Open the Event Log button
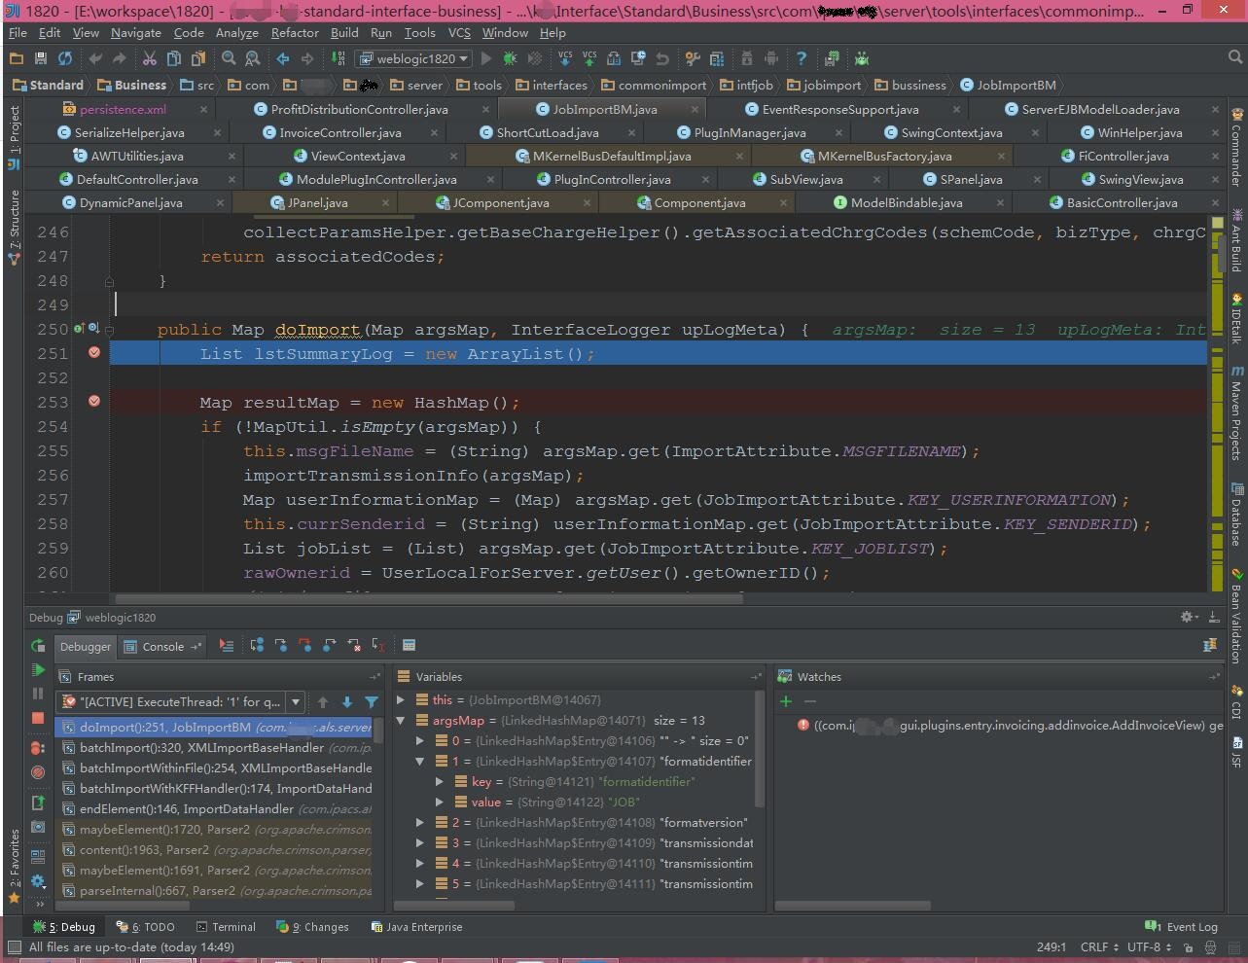 (1182, 927)
